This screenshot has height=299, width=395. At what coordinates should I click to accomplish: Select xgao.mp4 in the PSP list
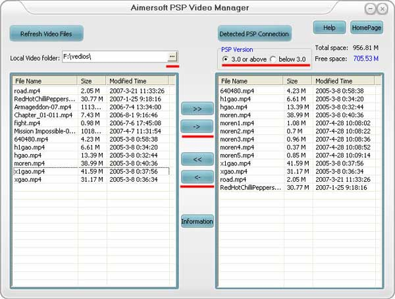point(298,171)
